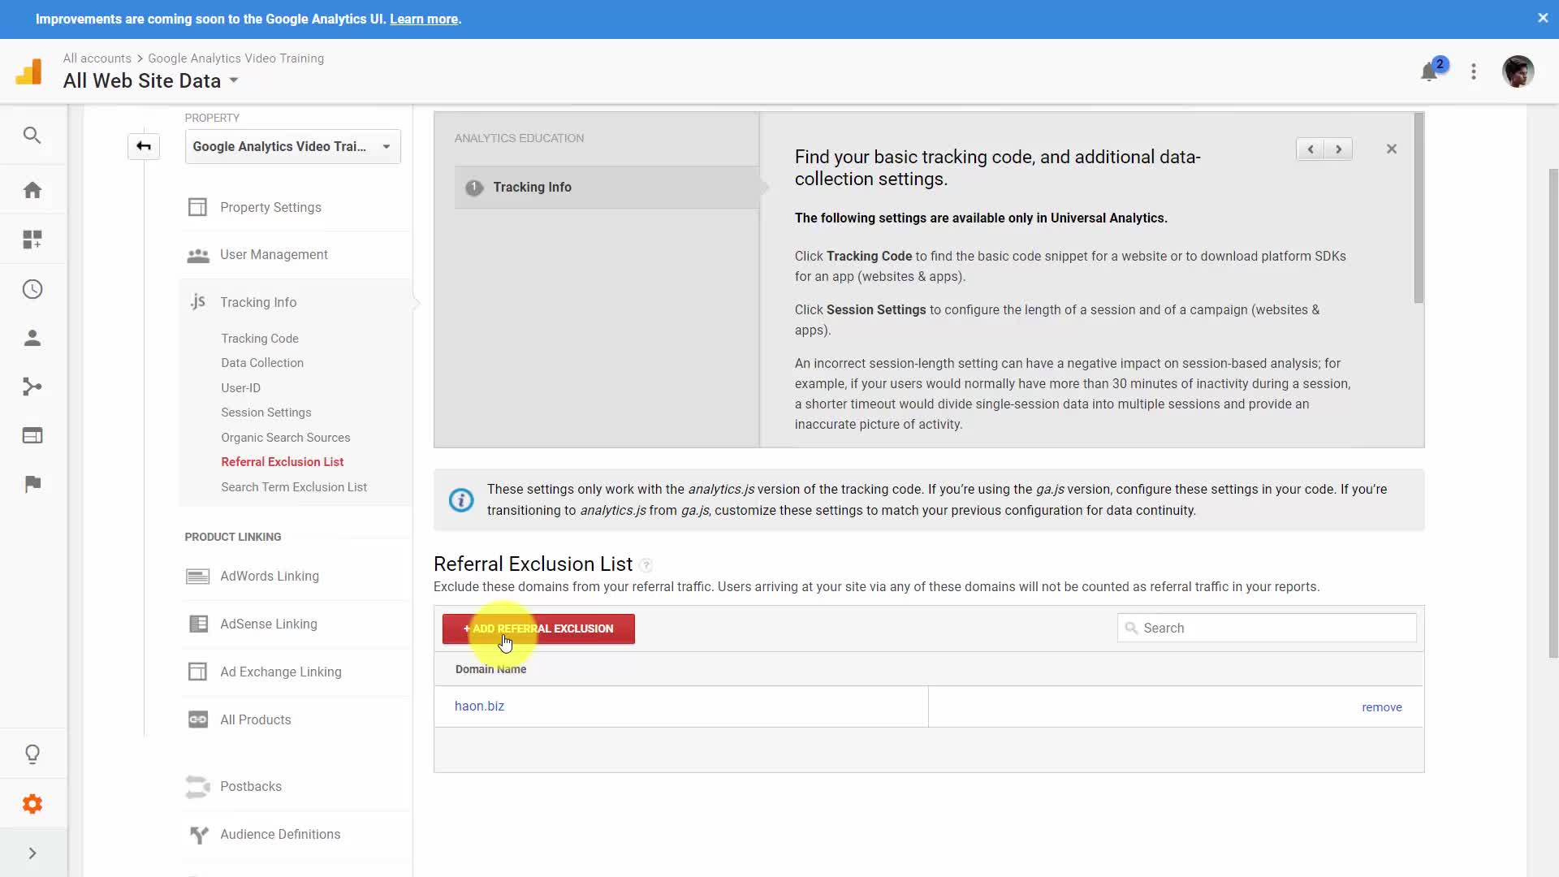This screenshot has height=877, width=1559.
Task: Click the exclusion list Search field
Action: click(x=1267, y=628)
